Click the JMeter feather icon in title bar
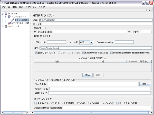 click(x=2, y=2)
